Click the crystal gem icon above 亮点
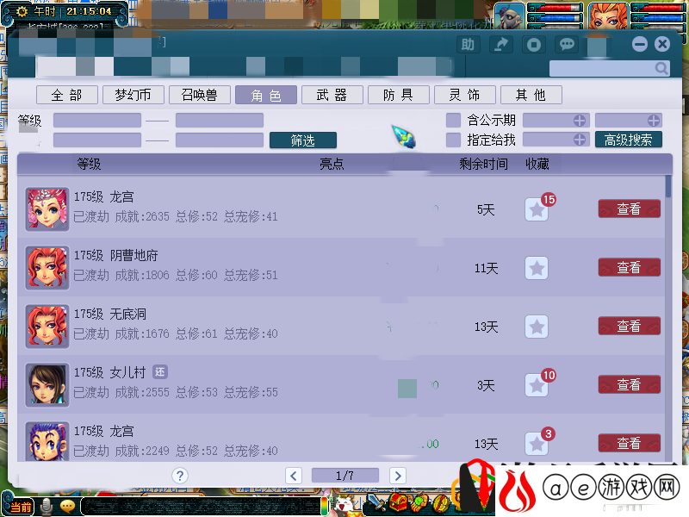This screenshot has height=517, width=689. click(404, 136)
